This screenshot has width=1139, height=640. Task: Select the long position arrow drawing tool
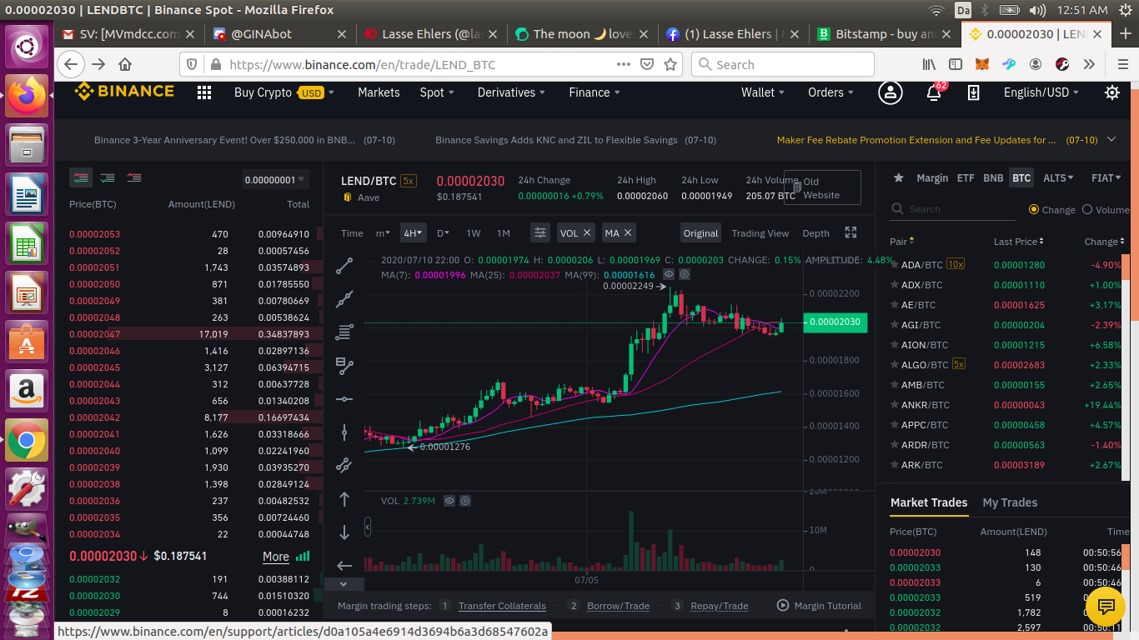tap(344, 499)
